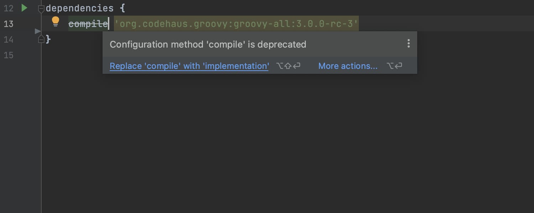Click the shortcut hint beside Replace link
This screenshot has width=534, height=213.
click(288, 66)
